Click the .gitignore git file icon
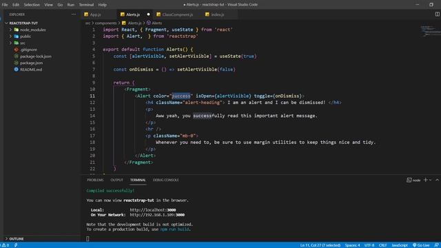Viewport: 441px width, 248px height. 17,50
